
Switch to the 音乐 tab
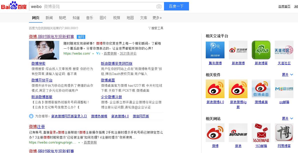[x=89, y=18]
